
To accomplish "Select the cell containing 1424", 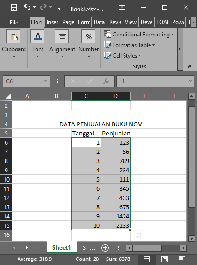I will [x=116, y=216].
